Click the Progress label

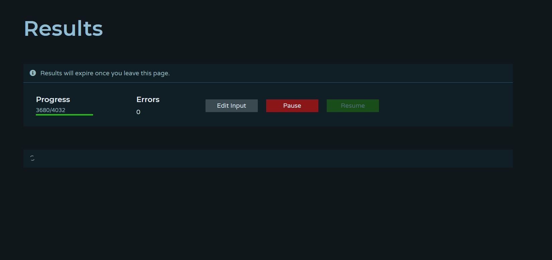point(53,100)
